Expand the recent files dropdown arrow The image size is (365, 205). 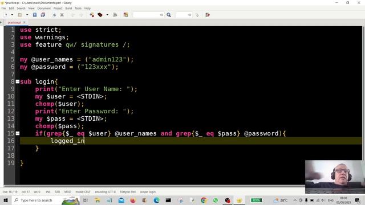click(x=27, y=15)
